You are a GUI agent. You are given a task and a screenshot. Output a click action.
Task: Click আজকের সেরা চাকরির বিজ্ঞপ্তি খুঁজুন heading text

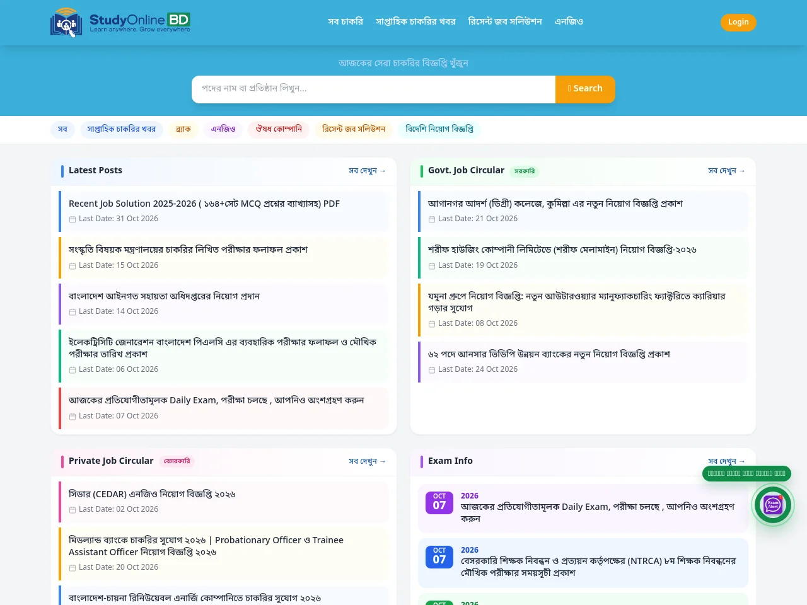[403, 63]
